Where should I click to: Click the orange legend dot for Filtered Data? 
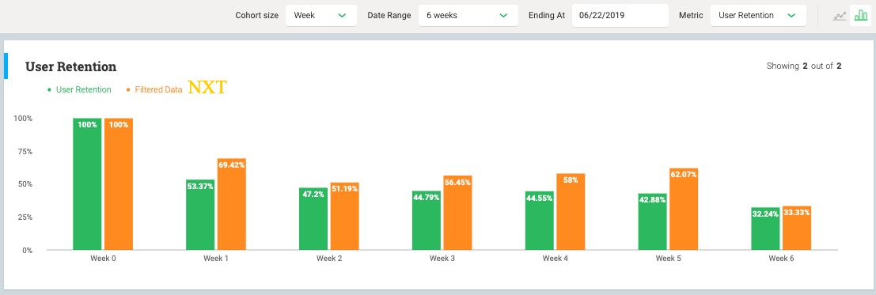(x=128, y=89)
